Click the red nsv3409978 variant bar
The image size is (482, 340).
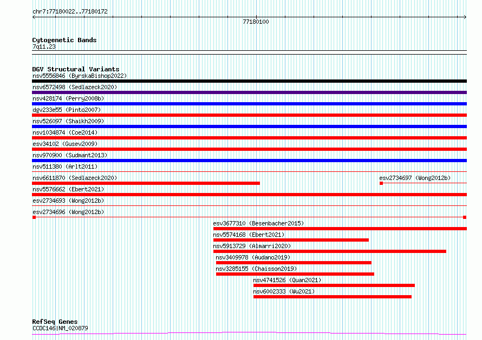(x=294, y=263)
